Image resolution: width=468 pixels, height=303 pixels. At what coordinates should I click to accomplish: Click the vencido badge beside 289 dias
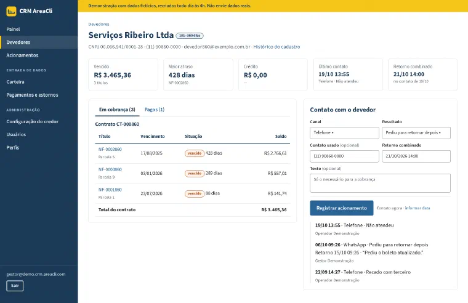195,174
